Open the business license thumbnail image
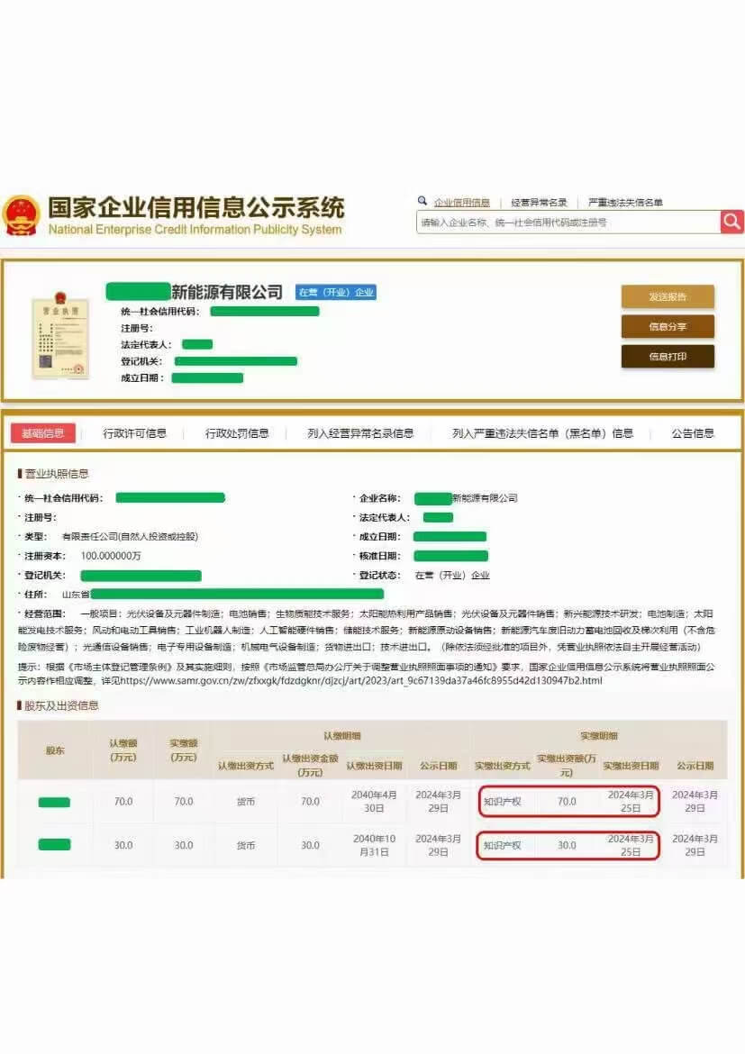The image size is (745, 1054). [59, 335]
